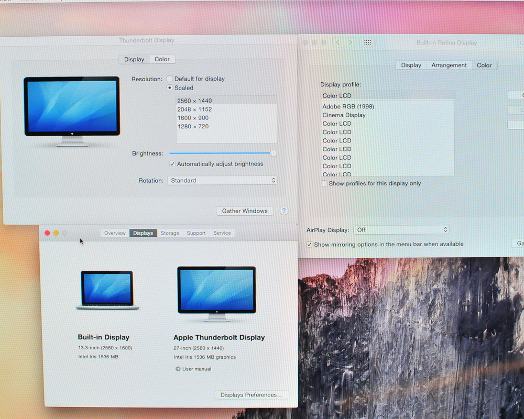Select the Adobe RGB (1998) display profile

pyautogui.click(x=388, y=107)
